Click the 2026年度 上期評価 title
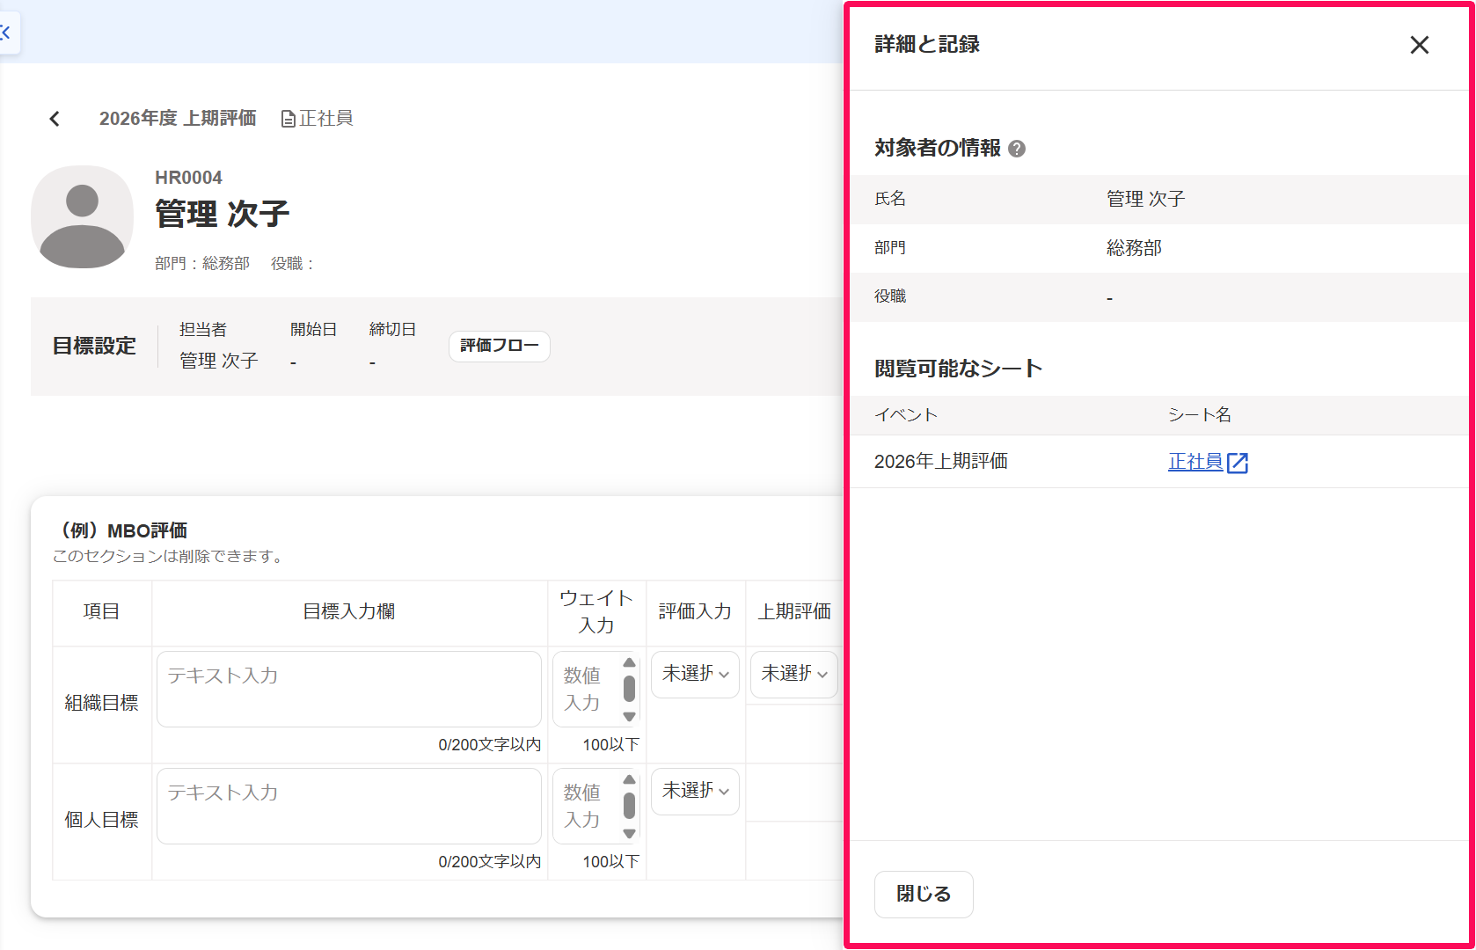1476x950 pixels. click(178, 118)
